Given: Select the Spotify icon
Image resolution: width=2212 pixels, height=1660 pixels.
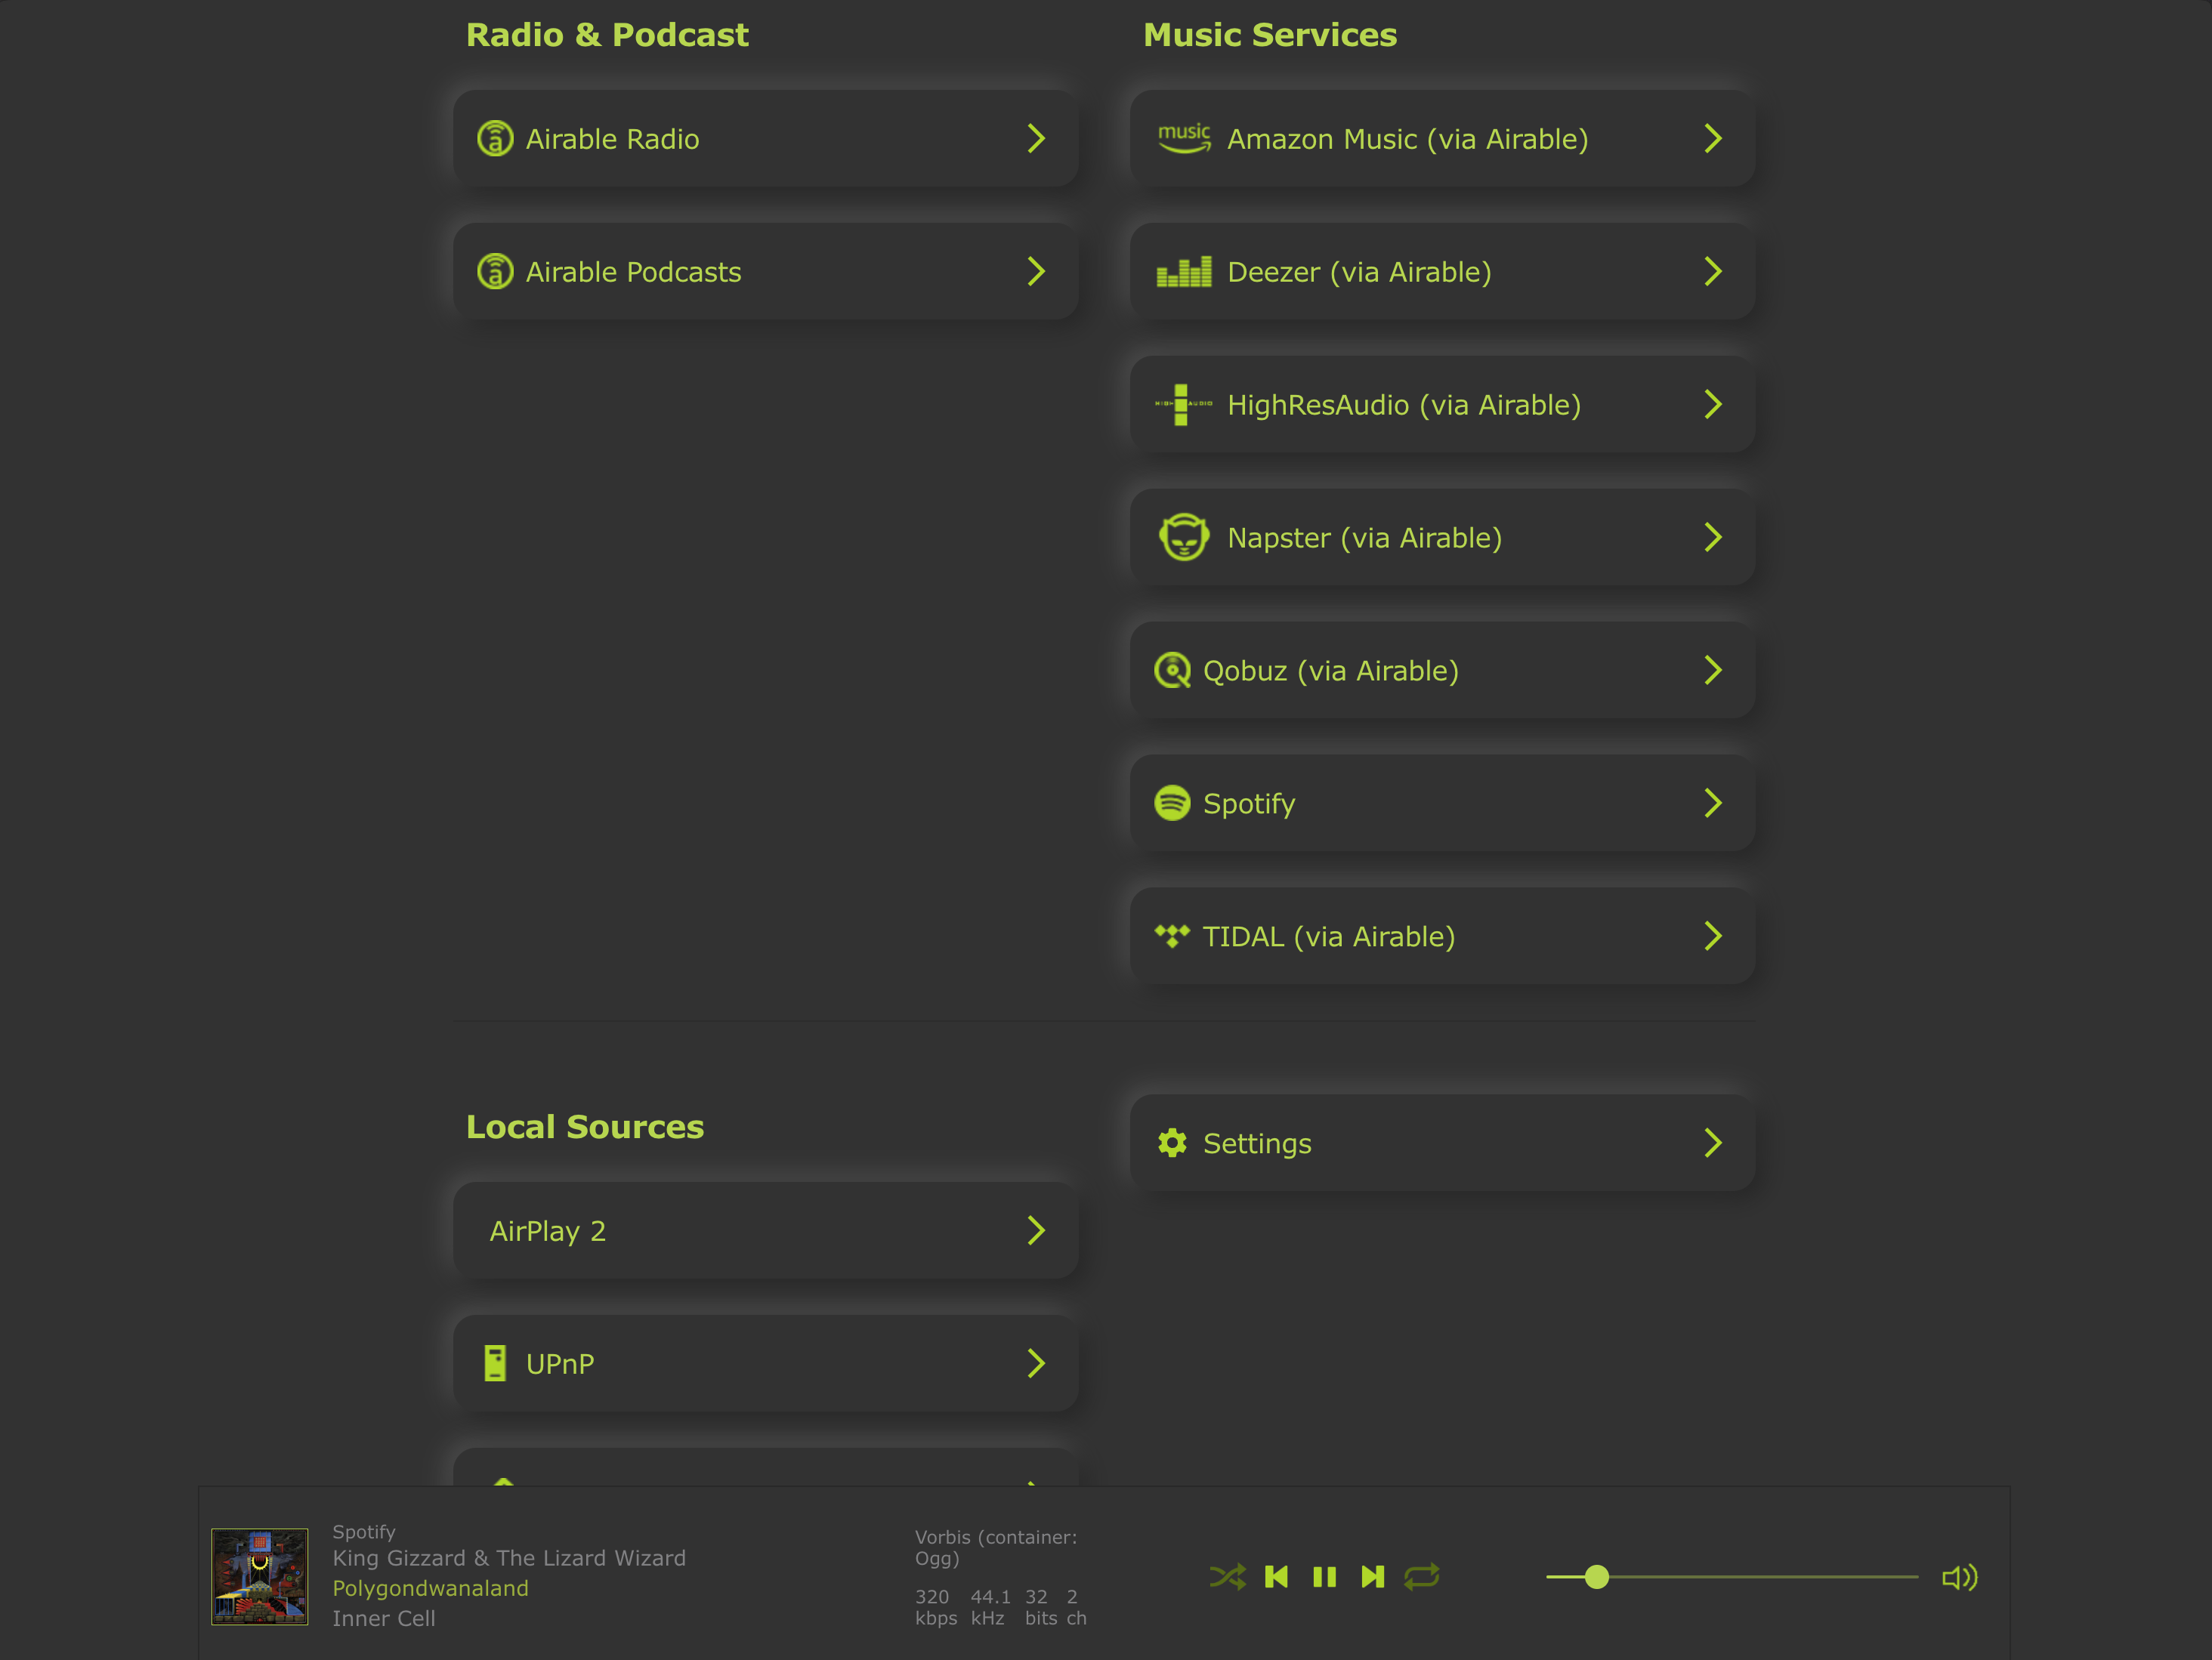Looking at the screenshot, I should point(1172,803).
